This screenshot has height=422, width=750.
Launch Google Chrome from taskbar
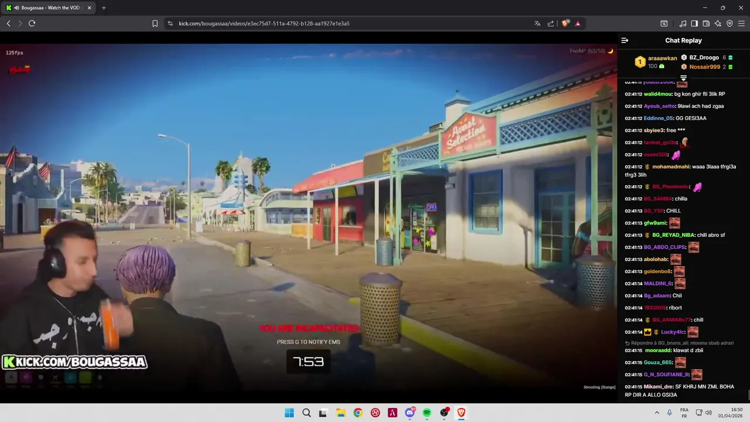tap(357, 413)
